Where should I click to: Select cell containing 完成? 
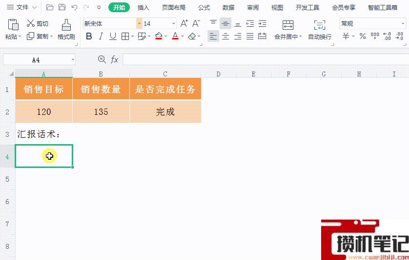click(165, 111)
